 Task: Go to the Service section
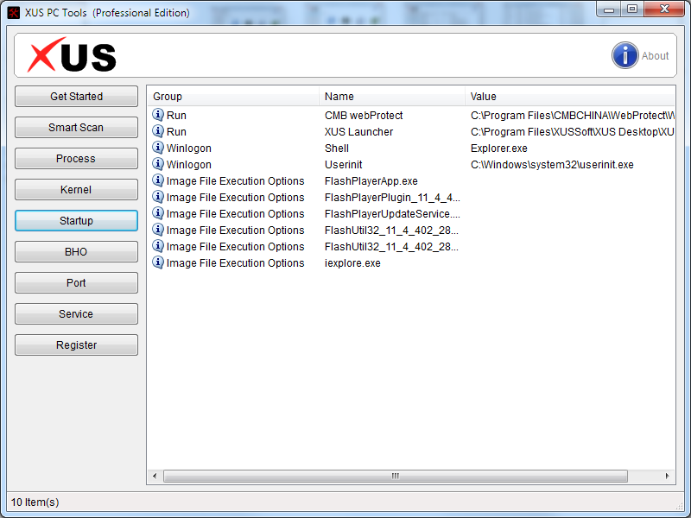pyautogui.click(x=76, y=314)
